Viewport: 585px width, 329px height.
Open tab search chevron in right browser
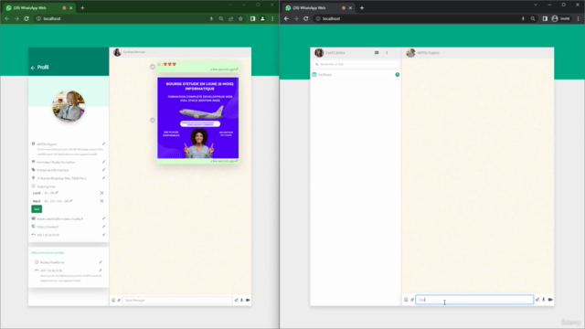tap(536, 5)
